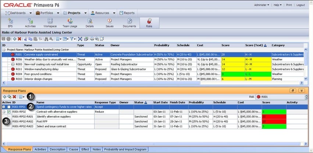
Task: Switch to the Cause tab
Action: [73, 149]
